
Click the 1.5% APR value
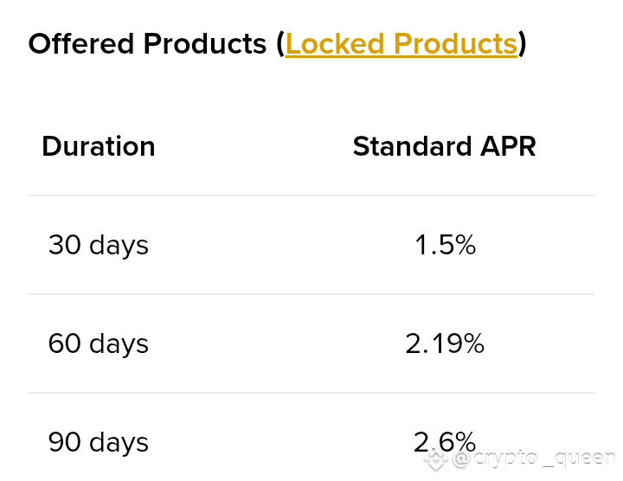445,244
